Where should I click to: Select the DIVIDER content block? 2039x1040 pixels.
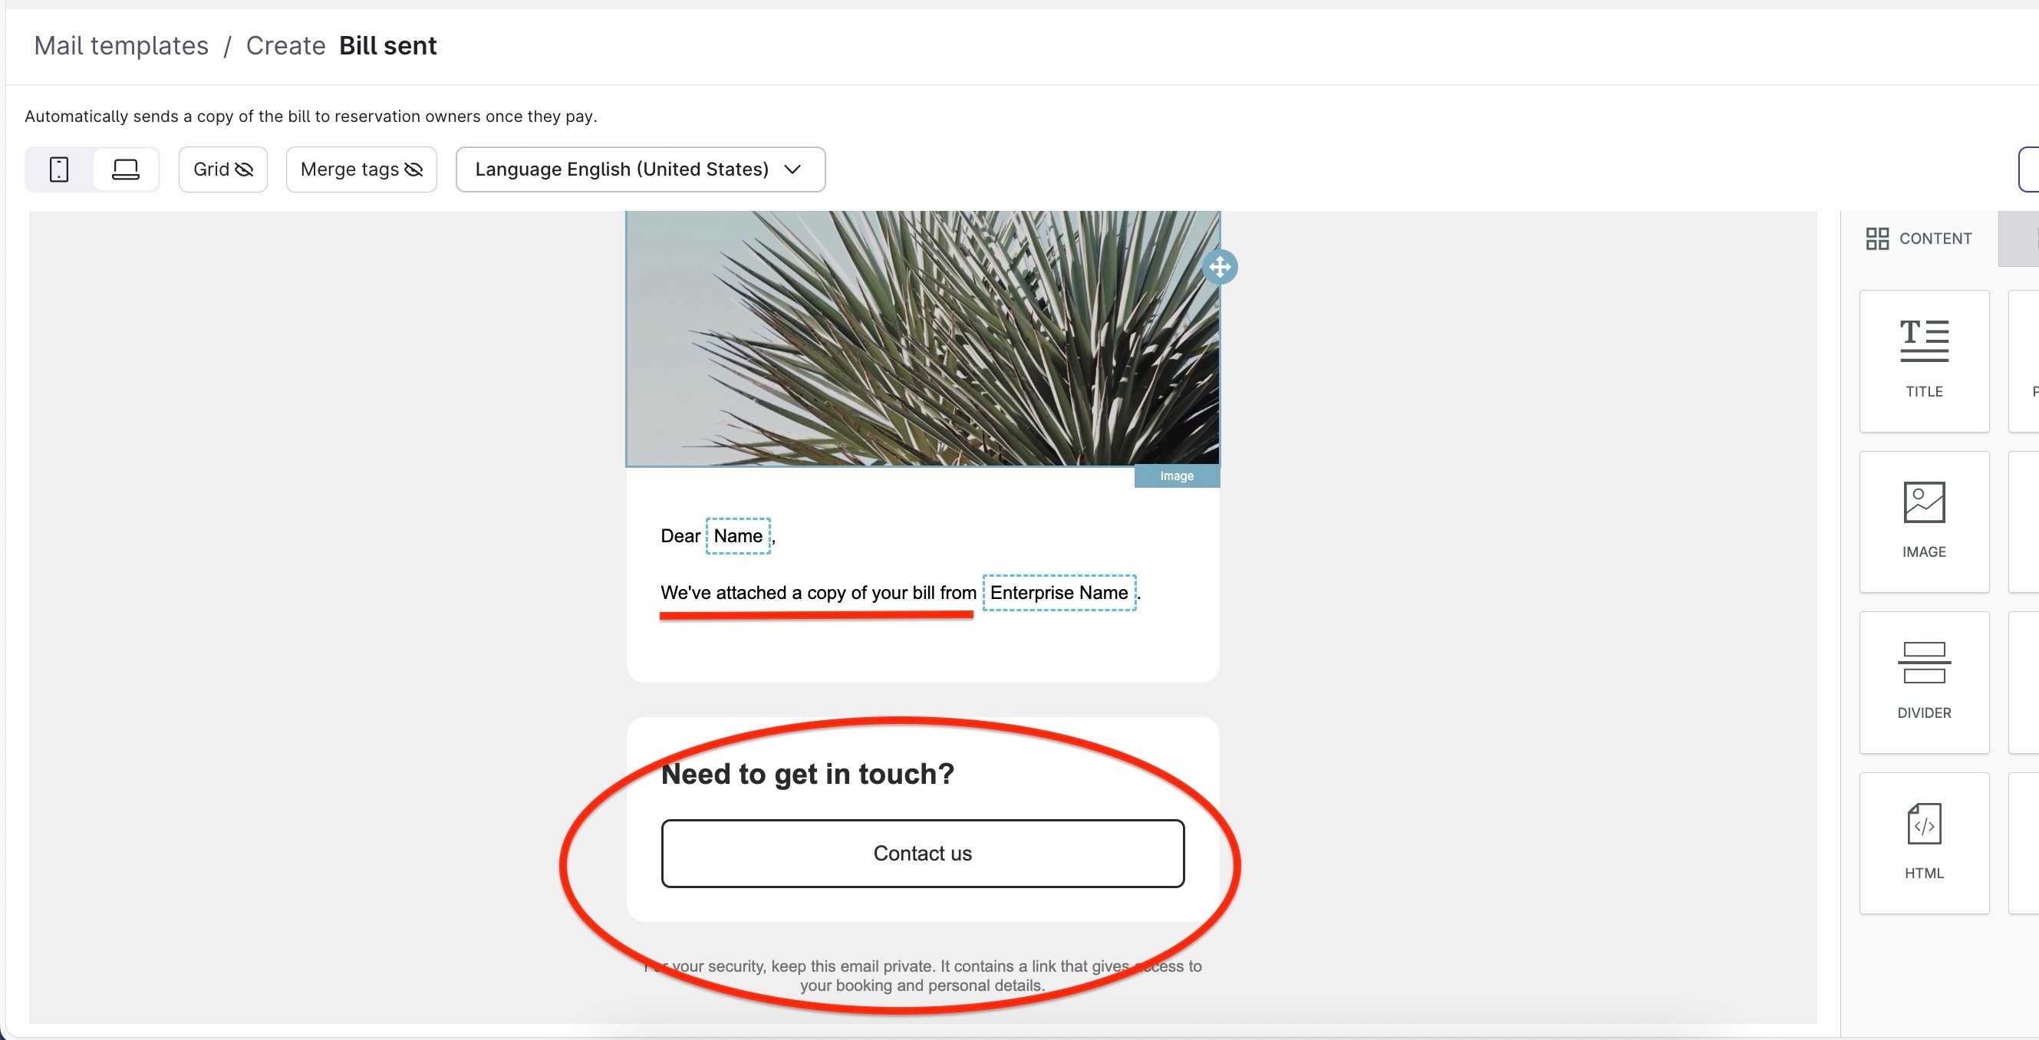point(1923,683)
